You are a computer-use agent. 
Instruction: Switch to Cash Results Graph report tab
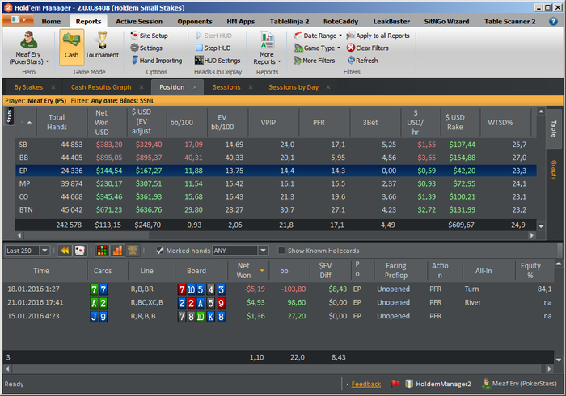(101, 87)
